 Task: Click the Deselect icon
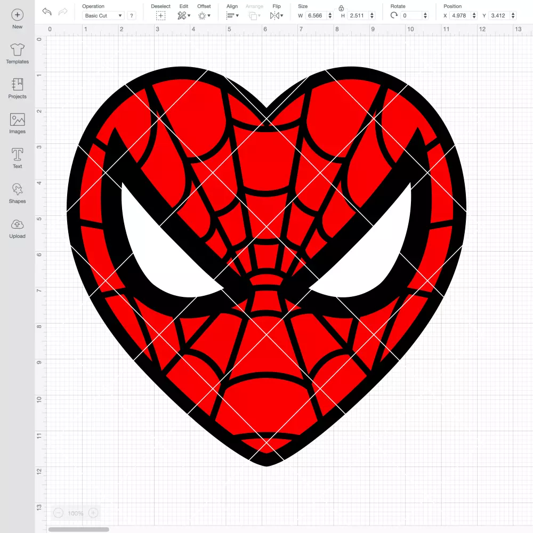(161, 15)
